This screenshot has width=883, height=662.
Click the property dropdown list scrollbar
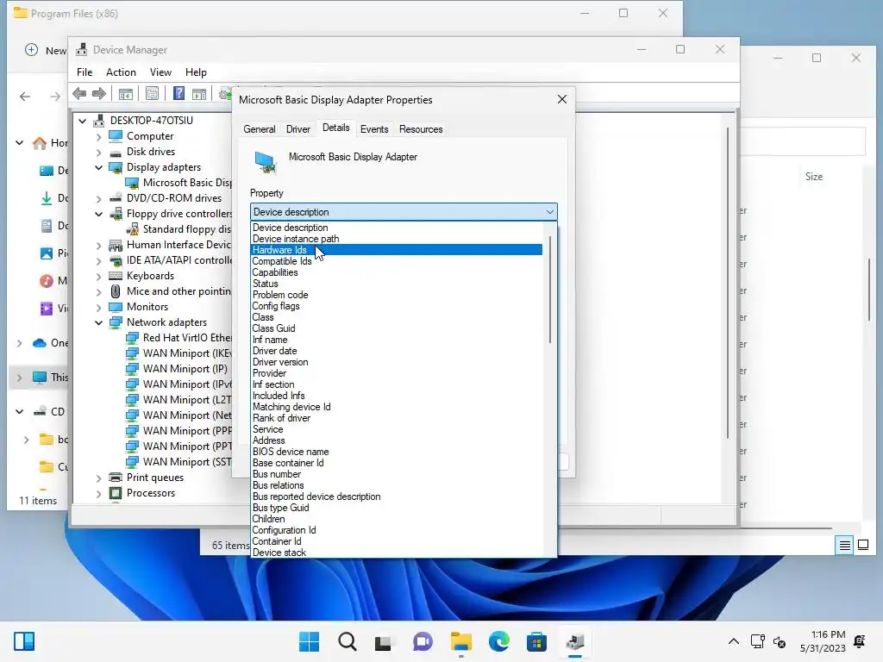550,290
